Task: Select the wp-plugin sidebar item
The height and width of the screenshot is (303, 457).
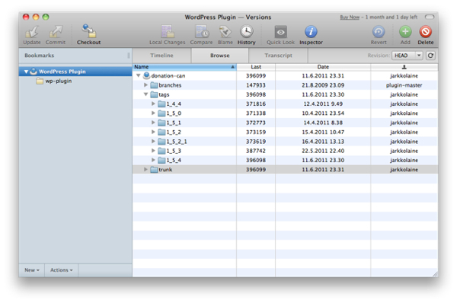Action: 75,81
